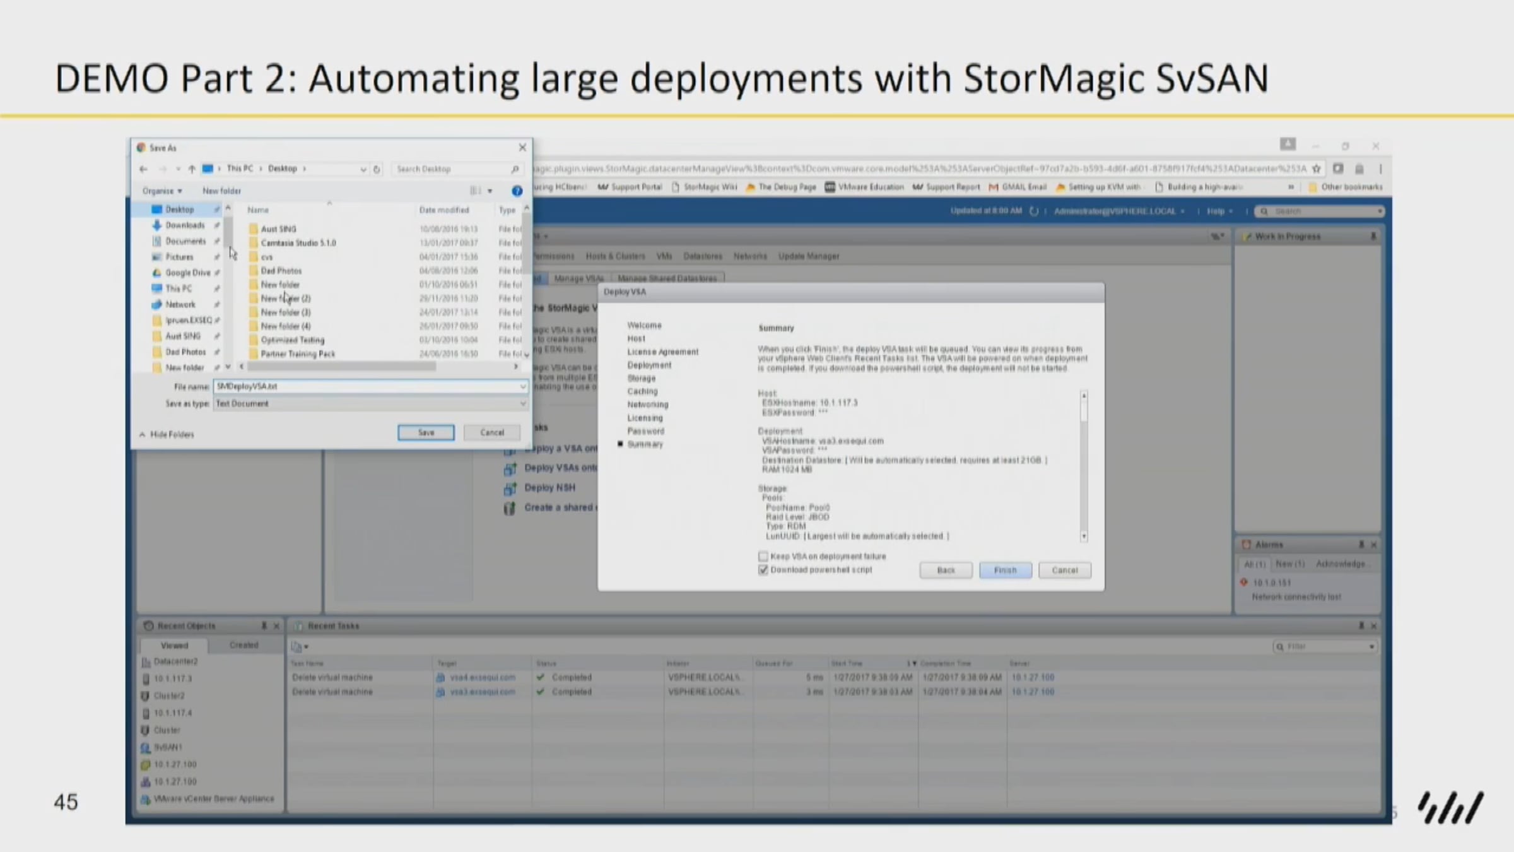Open the Organise dropdown menu
Viewport: 1514px width, 852px height.
tap(162, 191)
